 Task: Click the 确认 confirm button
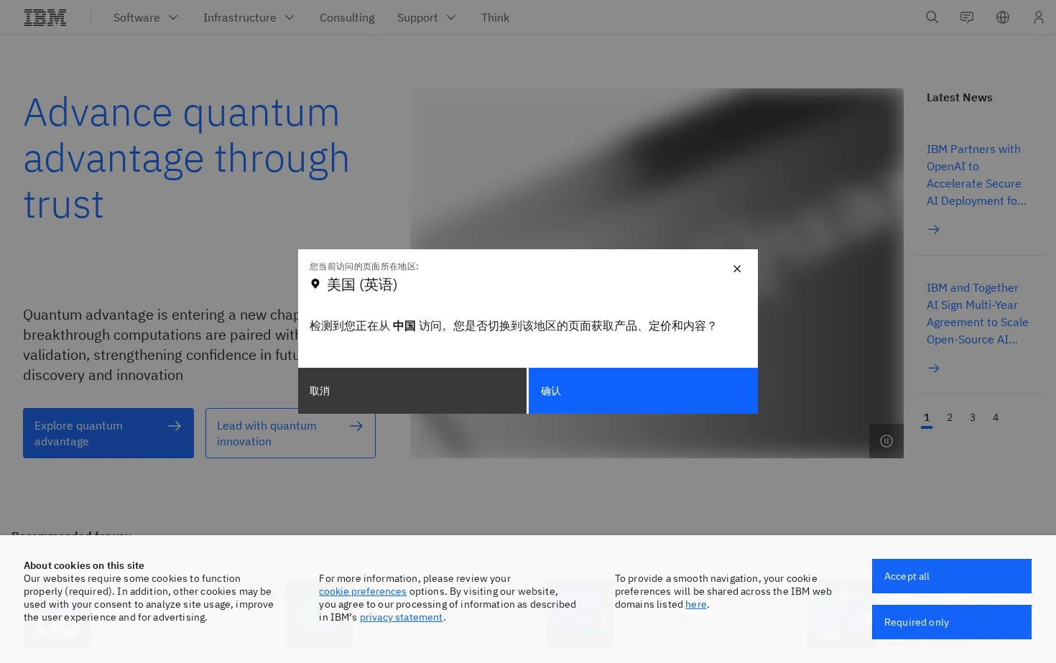point(643,391)
